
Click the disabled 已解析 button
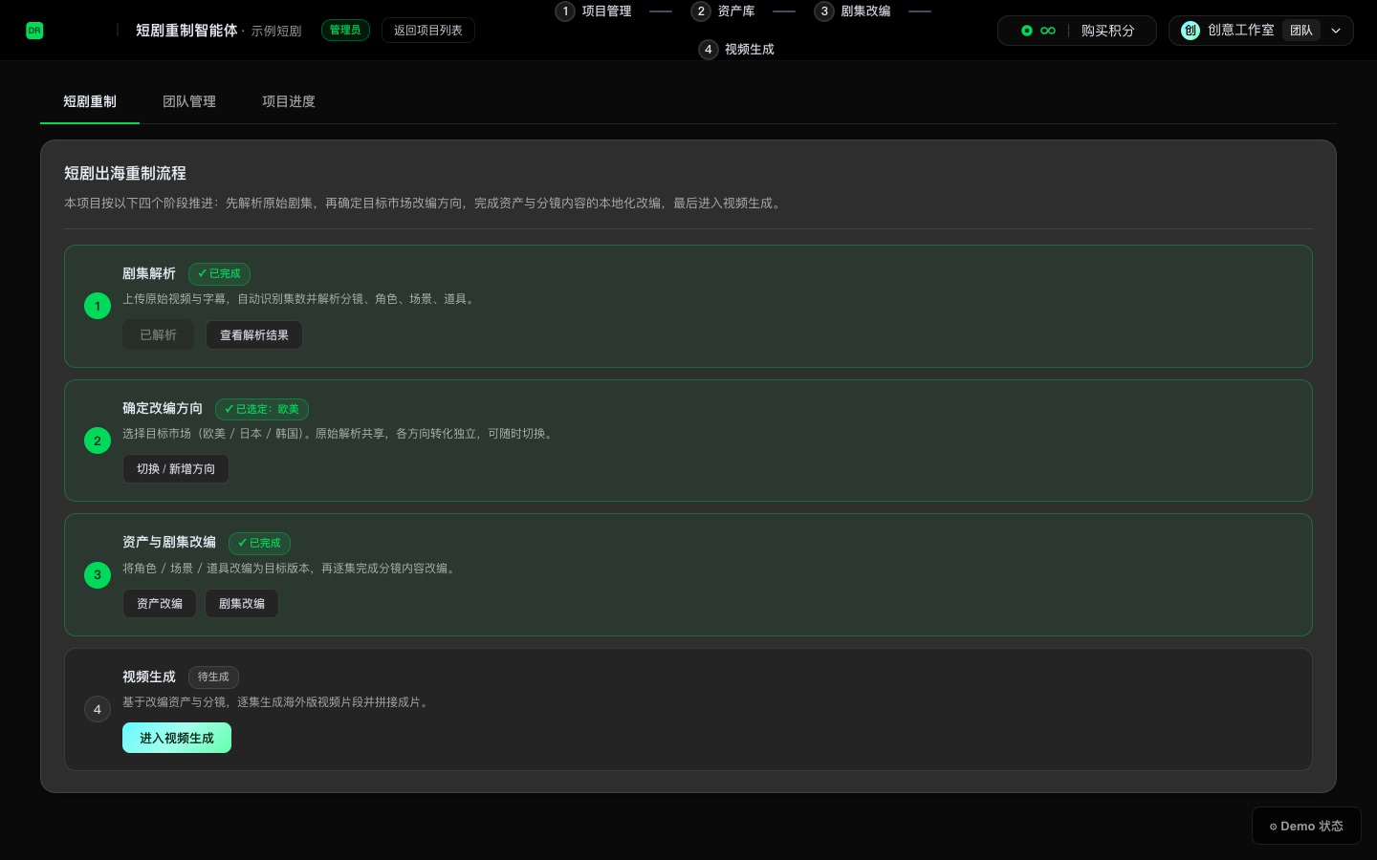coord(158,335)
